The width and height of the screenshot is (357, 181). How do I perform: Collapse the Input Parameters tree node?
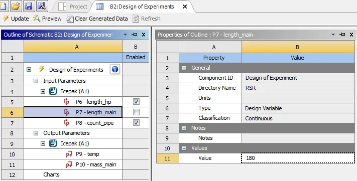(x=36, y=81)
